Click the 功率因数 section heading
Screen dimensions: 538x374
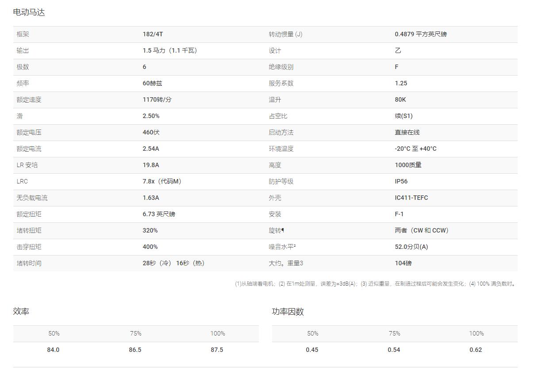coord(288,311)
